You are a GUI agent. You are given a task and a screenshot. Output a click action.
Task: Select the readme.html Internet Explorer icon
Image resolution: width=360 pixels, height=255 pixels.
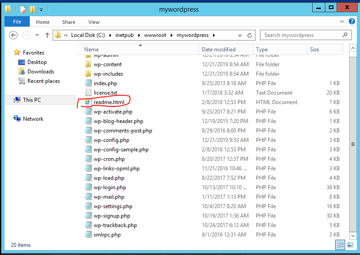click(x=88, y=102)
